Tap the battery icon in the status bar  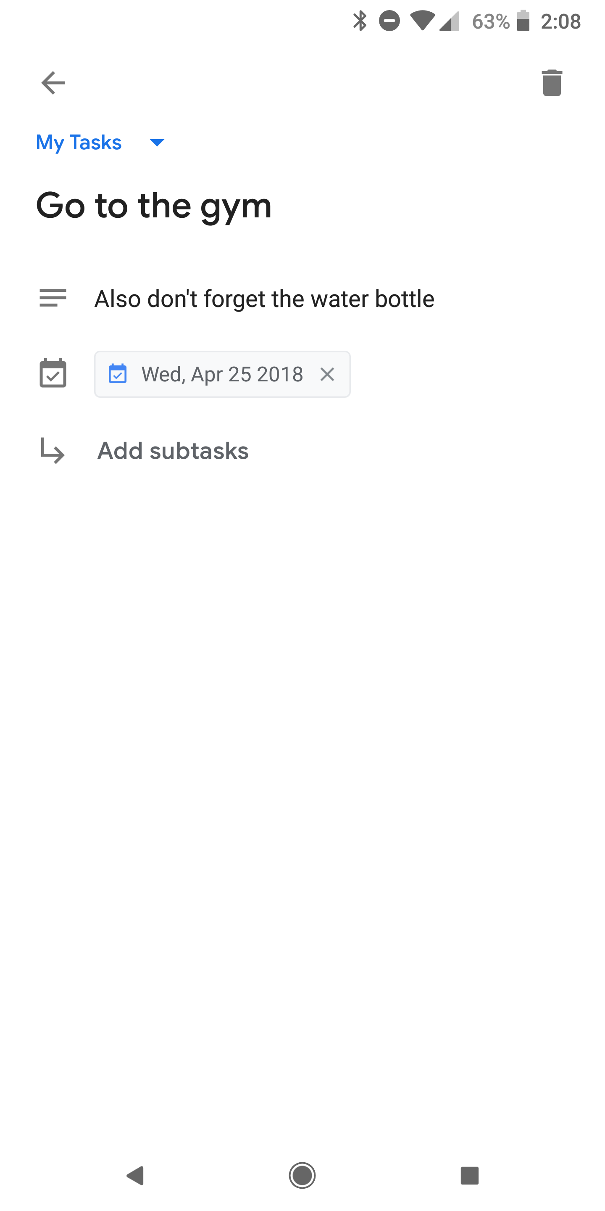pos(523,21)
